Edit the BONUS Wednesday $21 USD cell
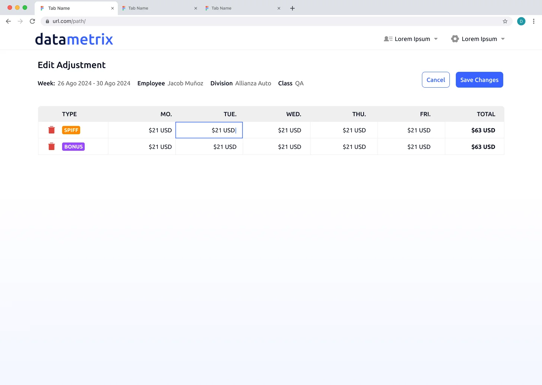The width and height of the screenshot is (542, 385). pos(277,147)
